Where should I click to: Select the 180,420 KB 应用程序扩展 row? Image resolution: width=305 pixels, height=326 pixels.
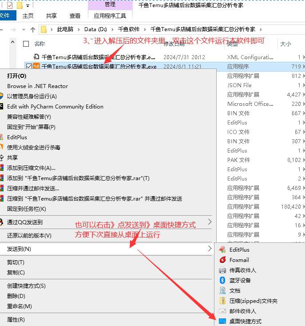tap(261, 206)
